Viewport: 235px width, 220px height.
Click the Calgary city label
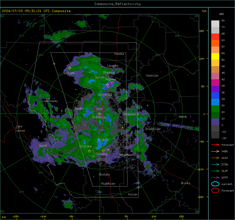102,154
